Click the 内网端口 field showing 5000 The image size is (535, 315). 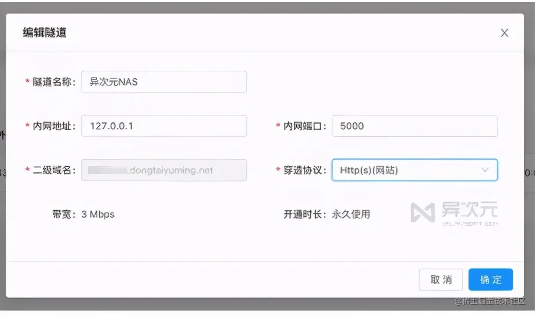(x=414, y=126)
